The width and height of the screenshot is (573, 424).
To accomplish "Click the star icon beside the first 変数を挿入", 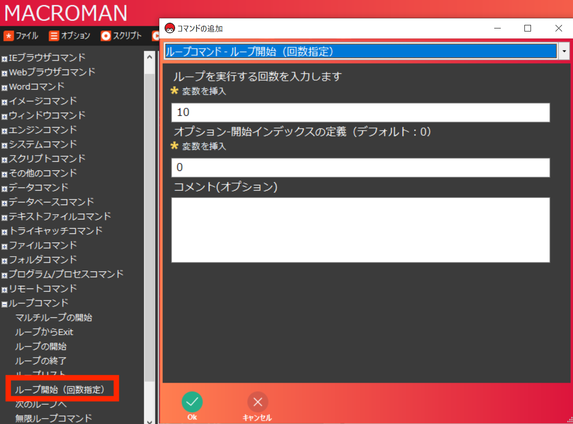I will coord(175,90).
